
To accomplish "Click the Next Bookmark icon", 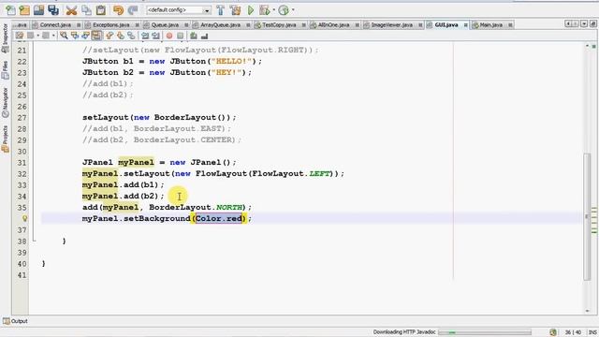I will point(121,36).
